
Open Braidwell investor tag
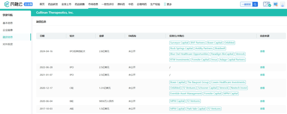point(220,48)
